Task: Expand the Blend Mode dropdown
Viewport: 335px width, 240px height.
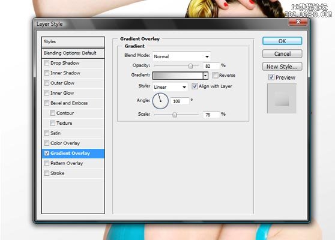Action: (181, 56)
